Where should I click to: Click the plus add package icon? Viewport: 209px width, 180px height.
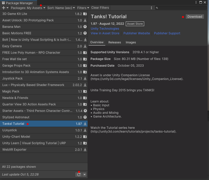(4, 8)
